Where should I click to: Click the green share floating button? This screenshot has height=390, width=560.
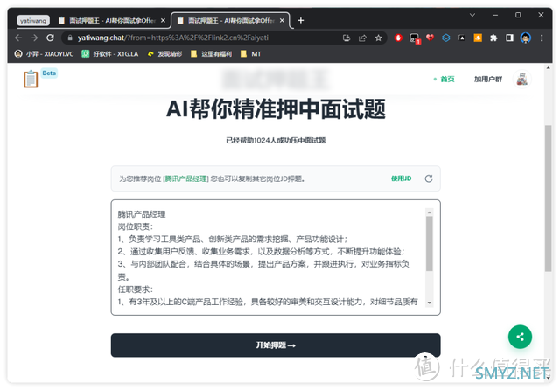pyautogui.click(x=520, y=337)
